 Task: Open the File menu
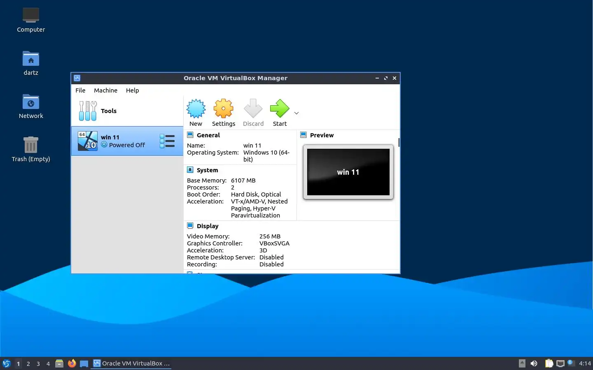80,90
